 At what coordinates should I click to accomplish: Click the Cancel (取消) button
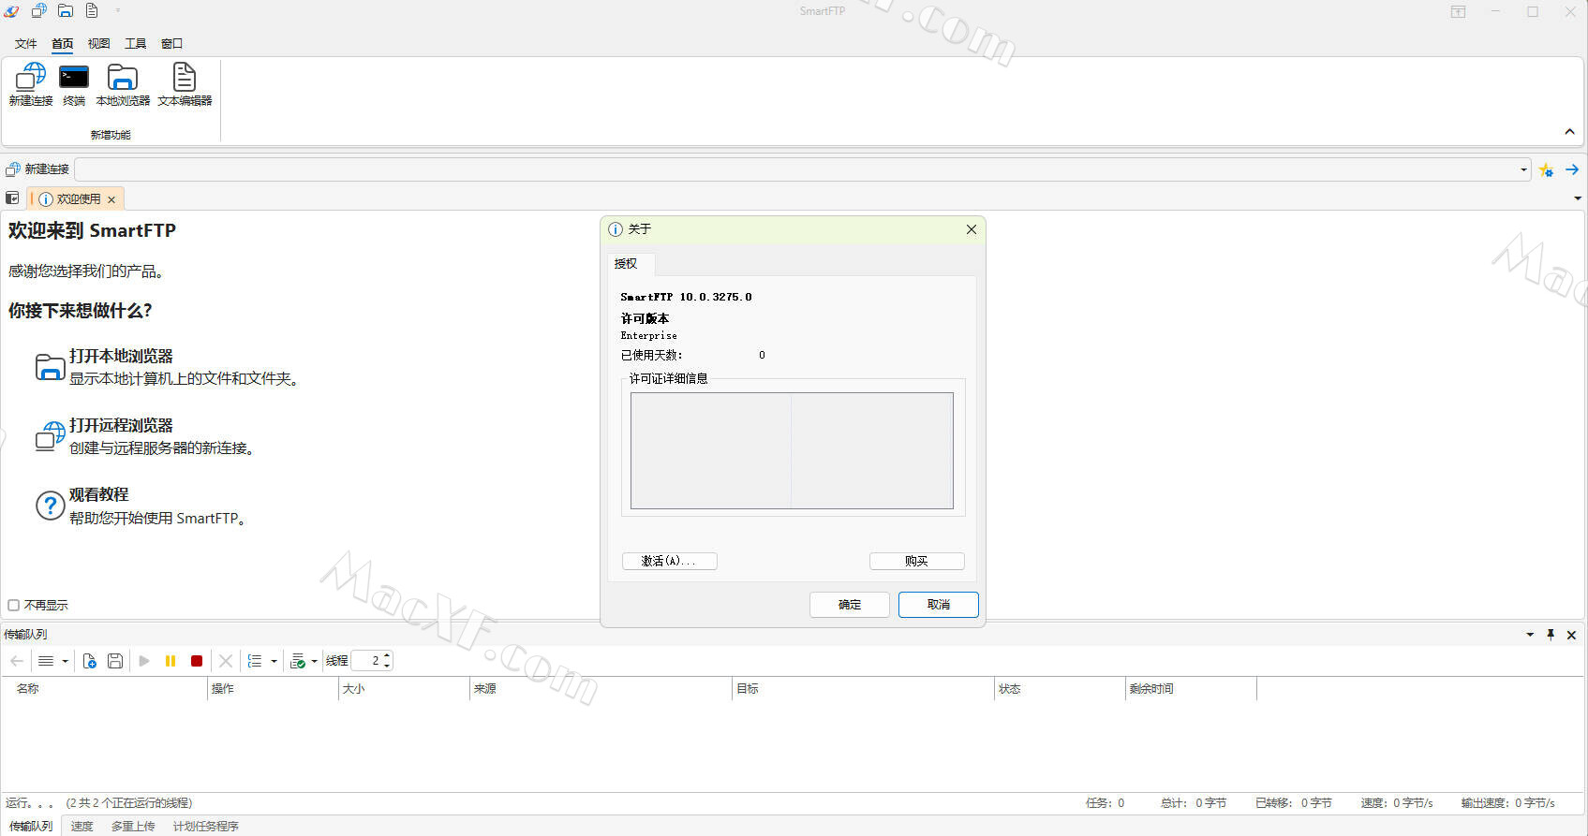point(939,605)
